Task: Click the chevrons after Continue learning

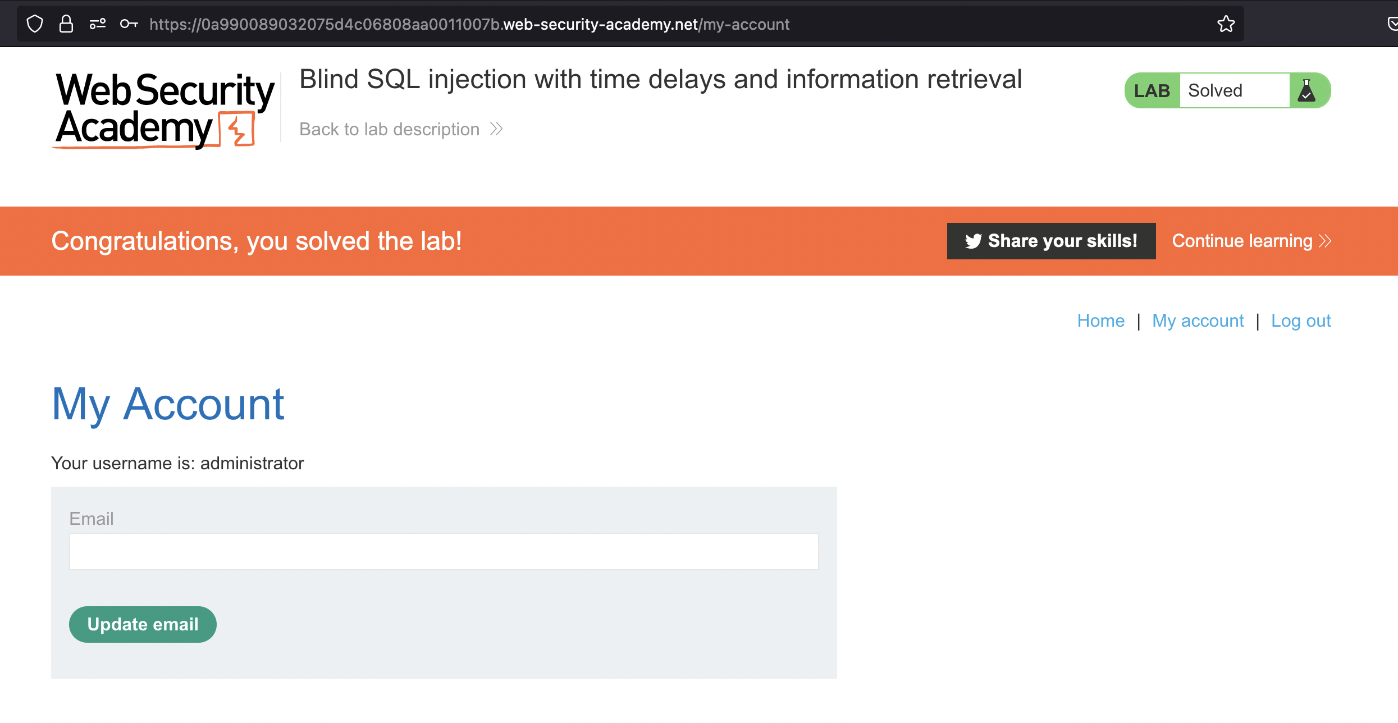Action: (x=1326, y=241)
